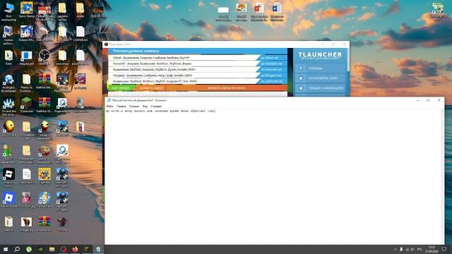Open Правка menu in Notepad

pyautogui.click(x=121, y=107)
